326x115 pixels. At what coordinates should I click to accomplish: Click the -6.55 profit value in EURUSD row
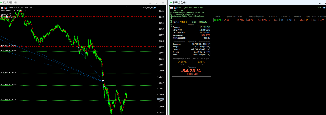[x=226, y=20]
